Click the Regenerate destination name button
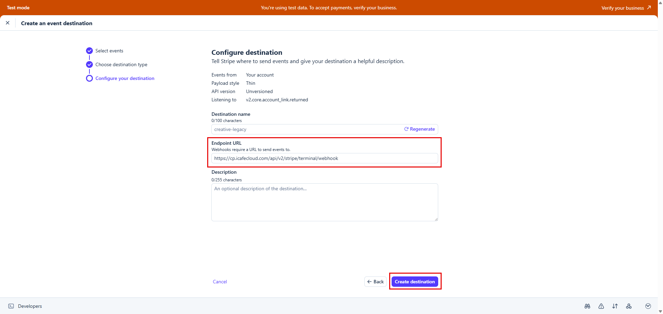 point(420,129)
